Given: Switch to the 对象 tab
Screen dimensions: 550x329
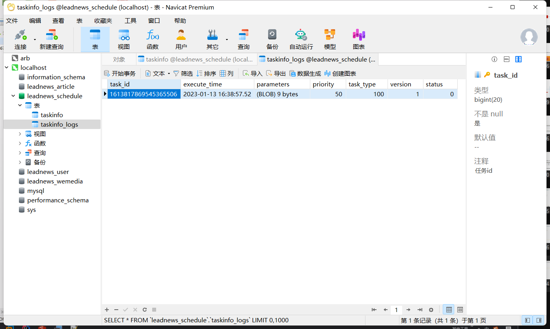Looking at the screenshot, I should point(119,59).
